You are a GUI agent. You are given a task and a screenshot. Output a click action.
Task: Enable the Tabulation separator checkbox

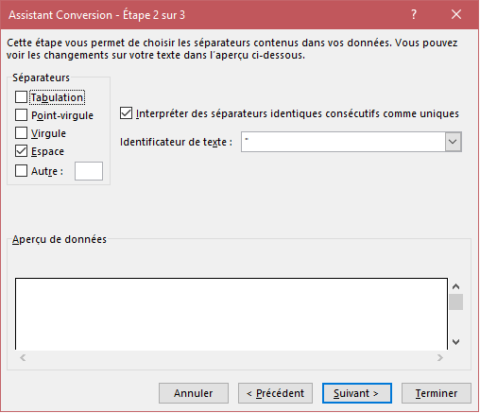coord(21,97)
